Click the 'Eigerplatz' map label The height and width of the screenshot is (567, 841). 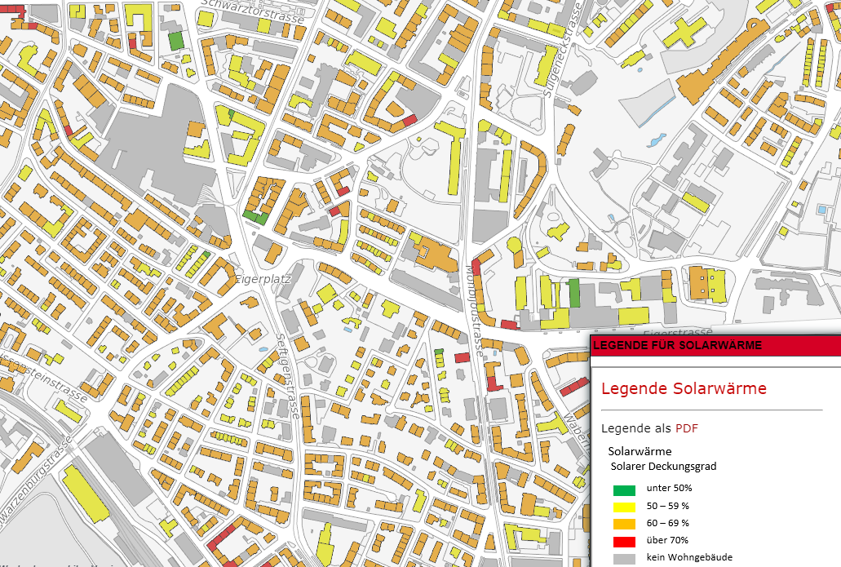click(x=263, y=279)
